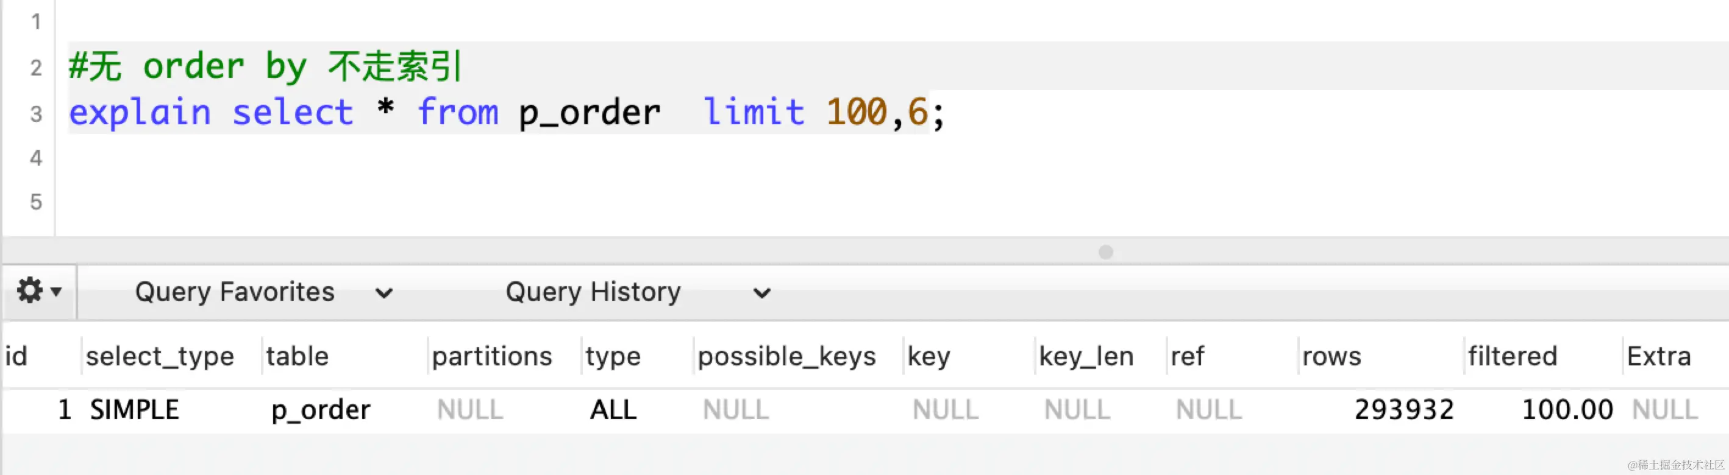This screenshot has height=475, width=1729.
Task: Click the possible_keys column header
Action: coord(786,356)
